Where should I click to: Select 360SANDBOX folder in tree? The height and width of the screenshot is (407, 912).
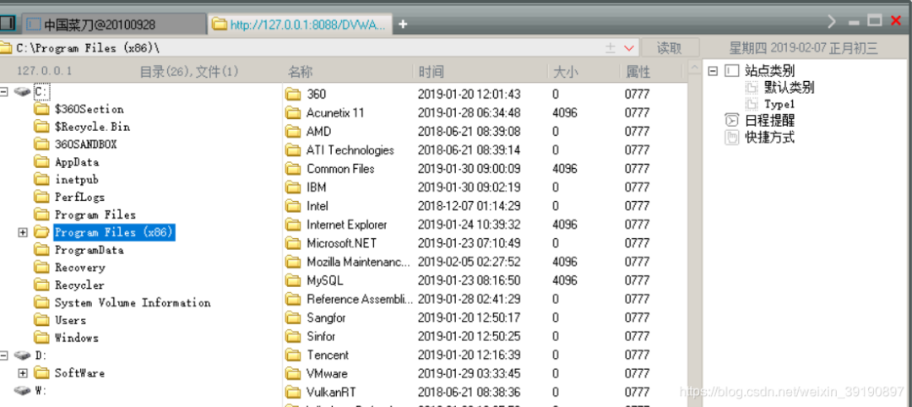85,144
